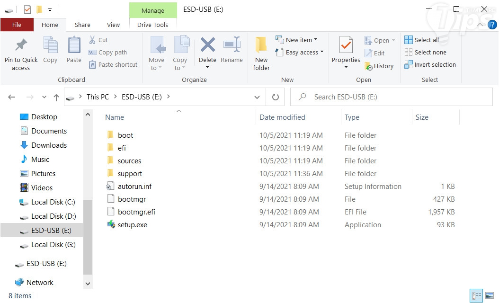The image size is (499, 303).
Task: Open recent locations dropdown arrow
Action: [x=44, y=97]
